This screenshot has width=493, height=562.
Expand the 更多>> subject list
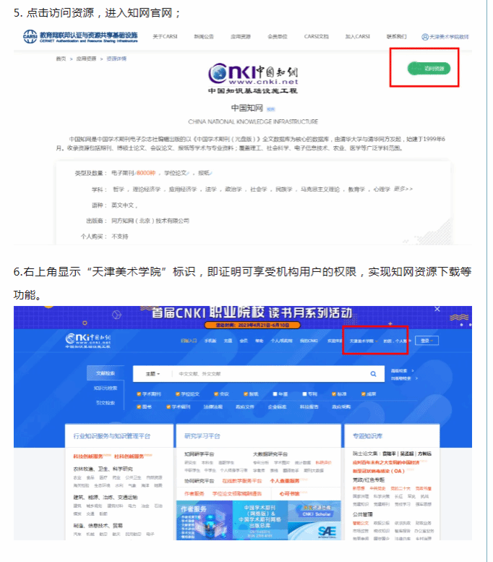click(x=403, y=189)
